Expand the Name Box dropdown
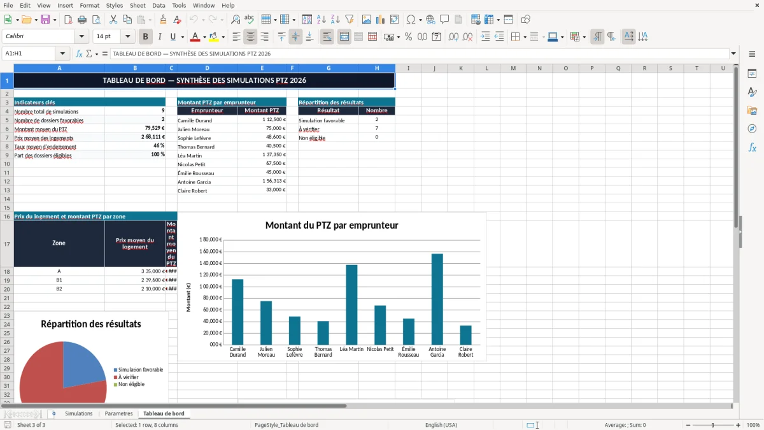This screenshot has width=764, height=430. click(62, 54)
